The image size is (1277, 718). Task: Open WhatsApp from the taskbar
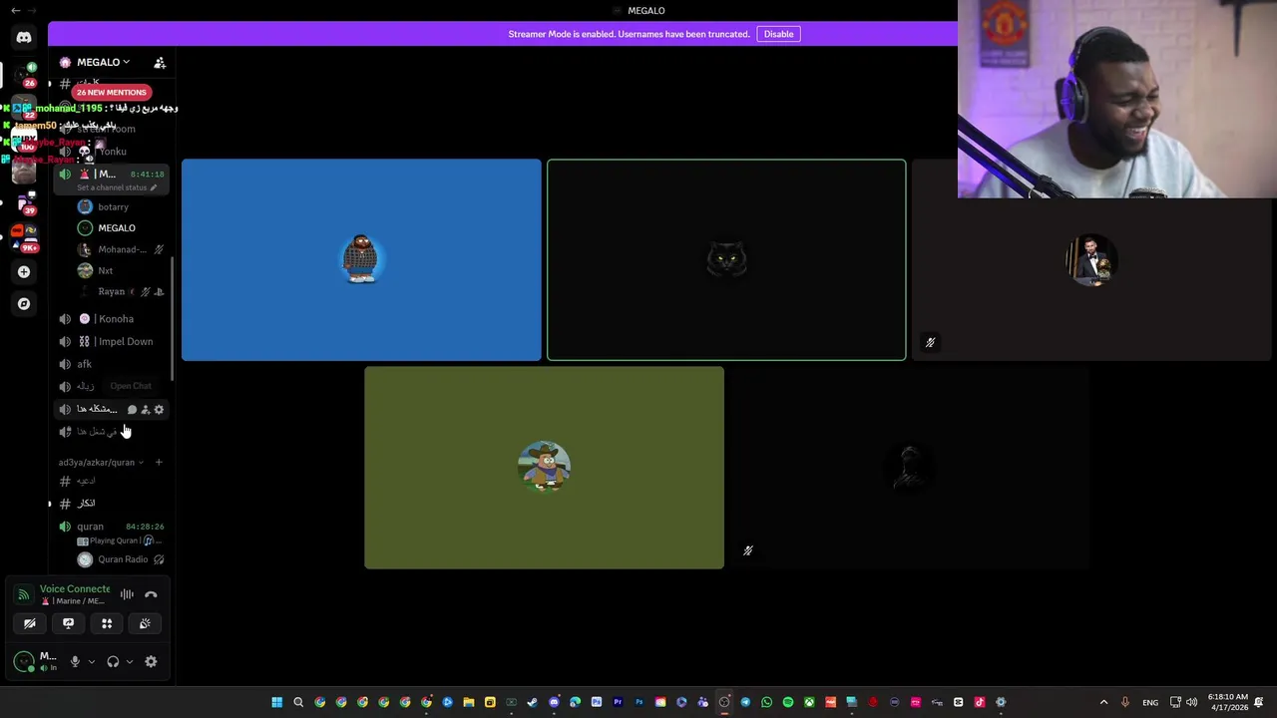click(x=766, y=702)
